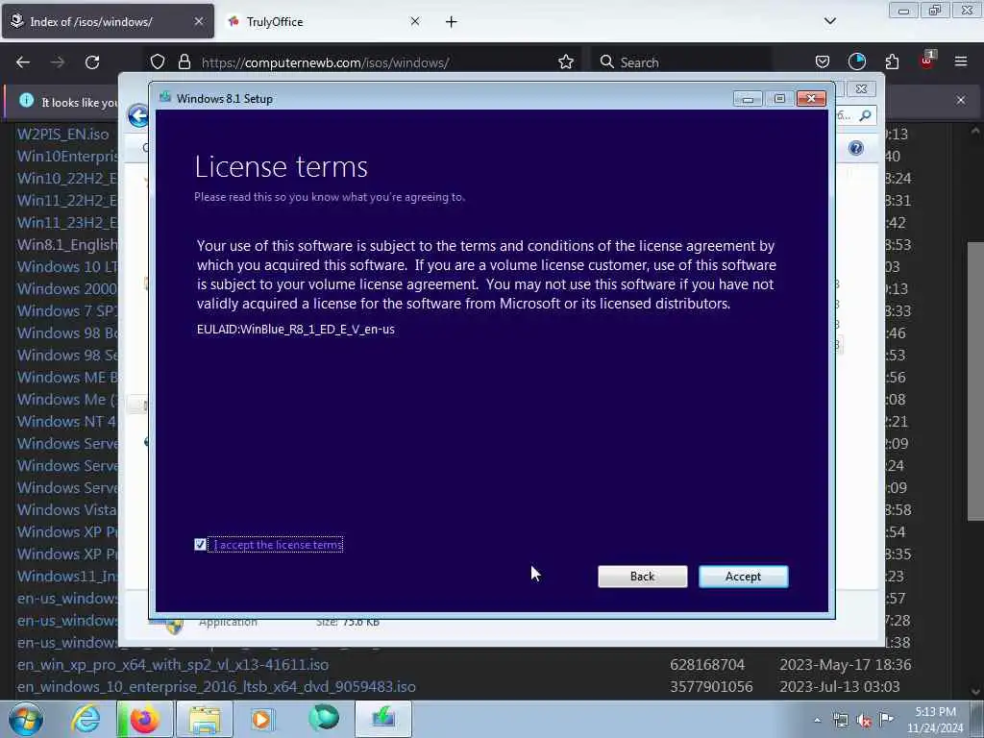Close the Index of /isos/windows/ tab

pos(198,21)
